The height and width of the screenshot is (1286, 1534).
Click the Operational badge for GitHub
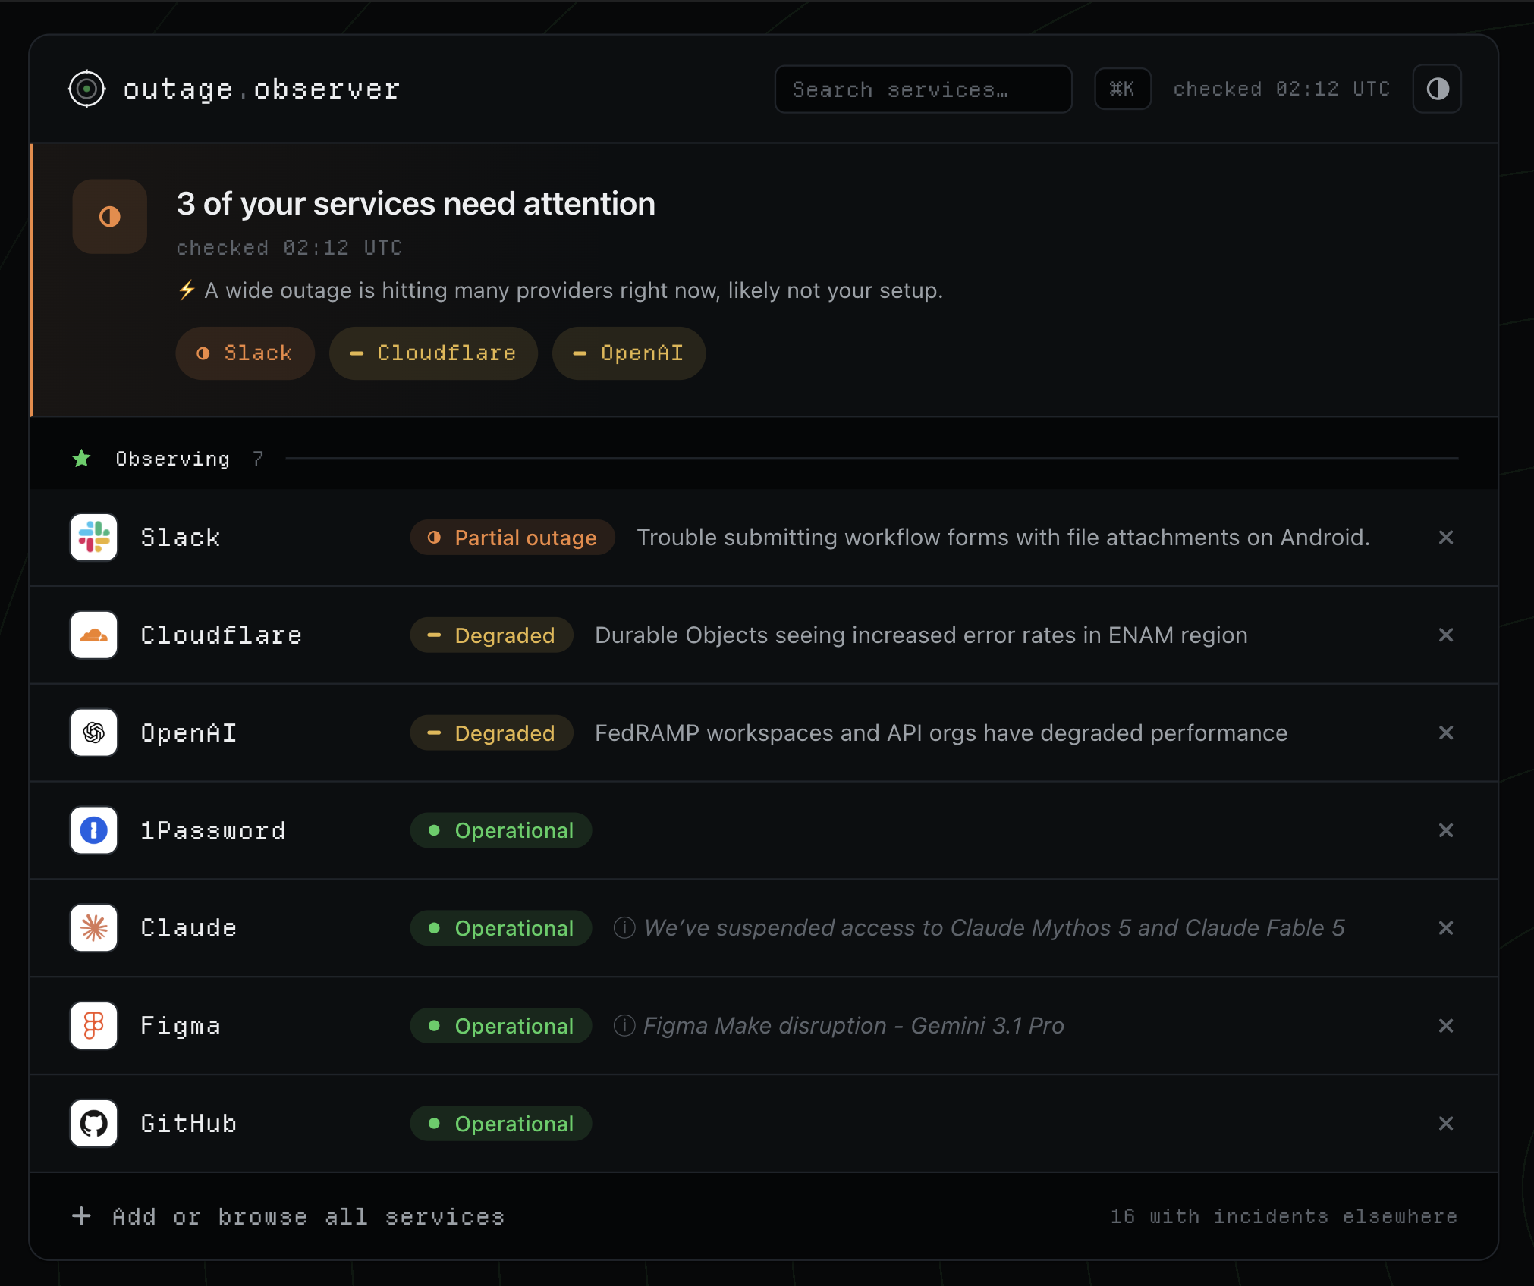click(501, 1124)
